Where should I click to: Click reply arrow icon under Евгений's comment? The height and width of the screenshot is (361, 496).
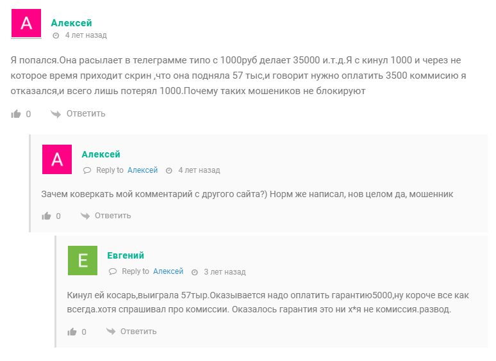111,331
